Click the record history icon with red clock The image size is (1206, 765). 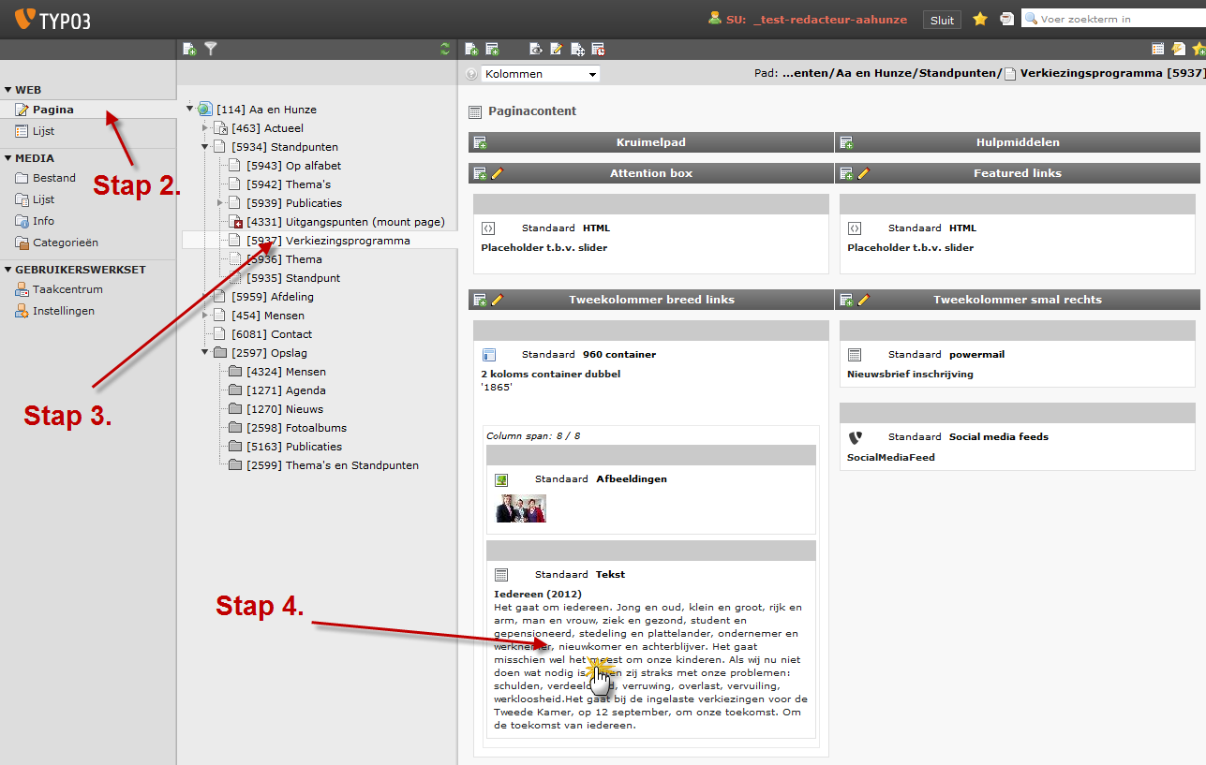tap(598, 49)
